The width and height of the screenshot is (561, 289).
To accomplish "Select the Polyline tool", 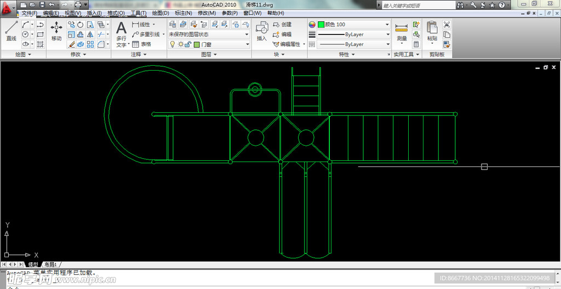I will pyautogui.click(x=40, y=25).
